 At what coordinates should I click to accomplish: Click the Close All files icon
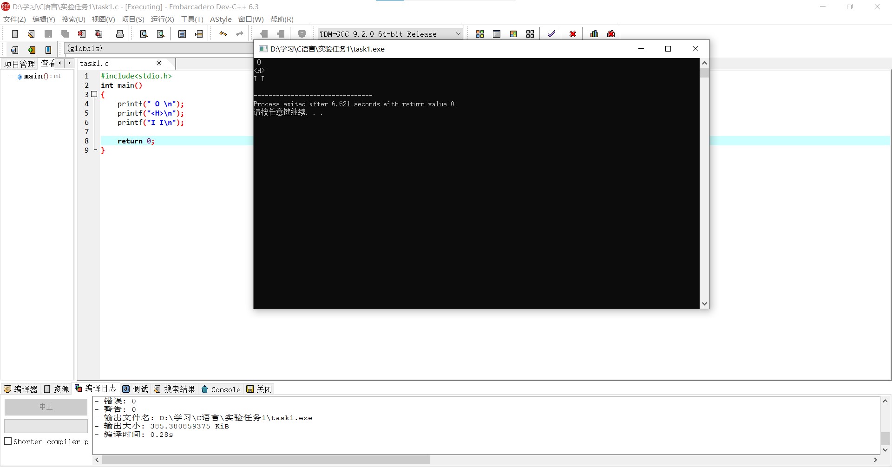click(98, 34)
